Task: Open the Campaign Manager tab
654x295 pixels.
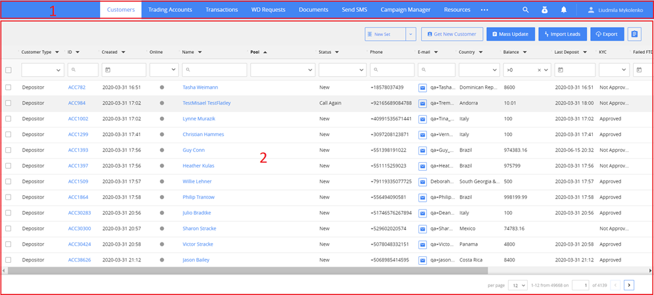Action: tap(405, 10)
